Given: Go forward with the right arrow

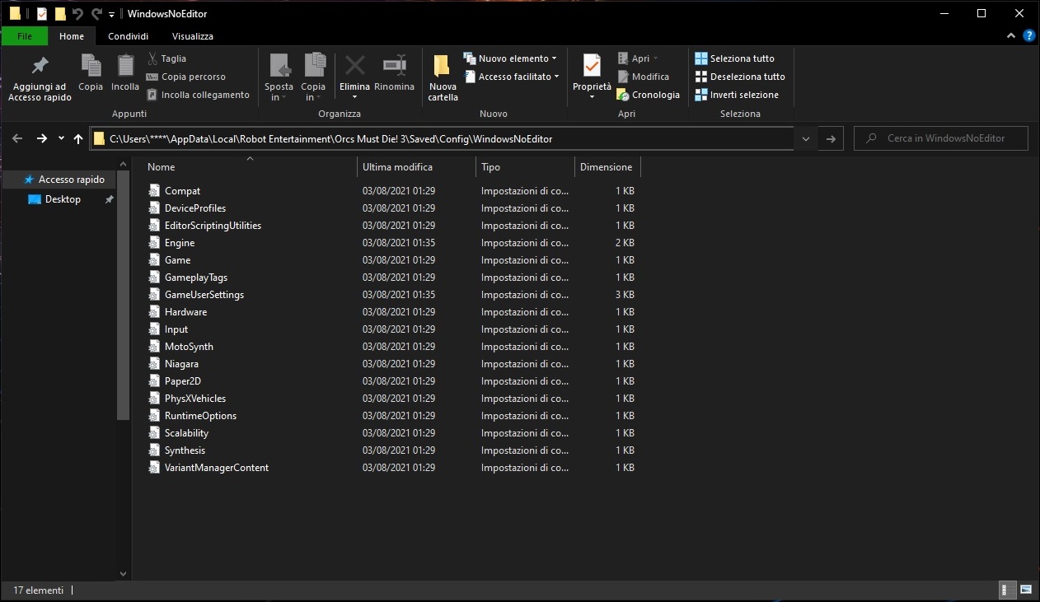Looking at the screenshot, I should click(42, 138).
